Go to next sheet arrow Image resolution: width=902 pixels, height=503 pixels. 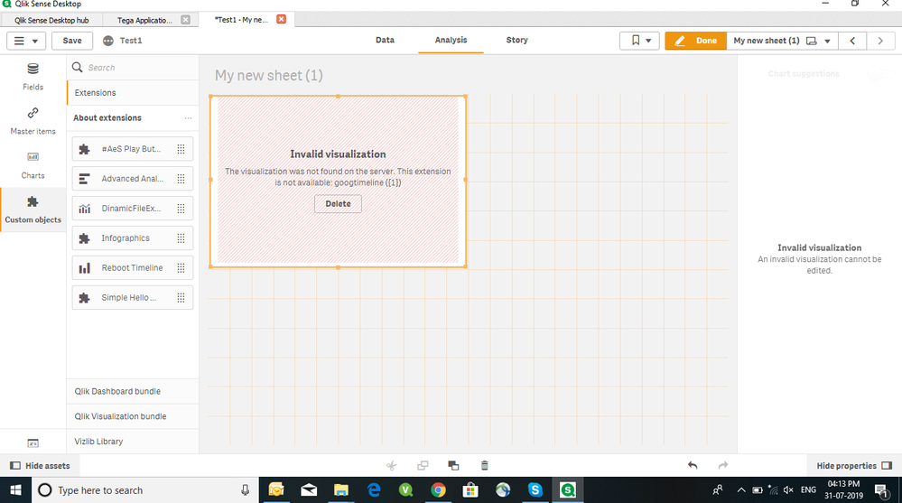(880, 41)
